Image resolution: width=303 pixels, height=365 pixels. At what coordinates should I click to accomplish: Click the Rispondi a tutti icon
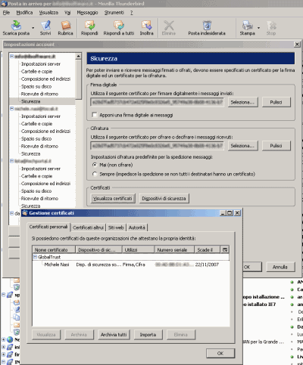click(x=119, y=28)
